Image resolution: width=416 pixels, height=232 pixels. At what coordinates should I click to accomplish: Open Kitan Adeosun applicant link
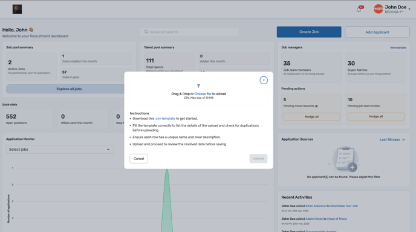click(x=316, y=206)
